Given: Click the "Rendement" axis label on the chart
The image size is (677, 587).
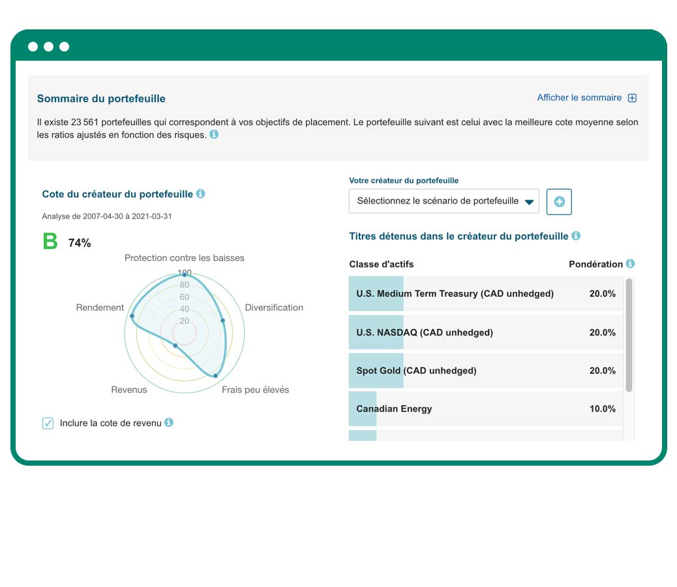Looking at the screenshot, I should (99, 307).
